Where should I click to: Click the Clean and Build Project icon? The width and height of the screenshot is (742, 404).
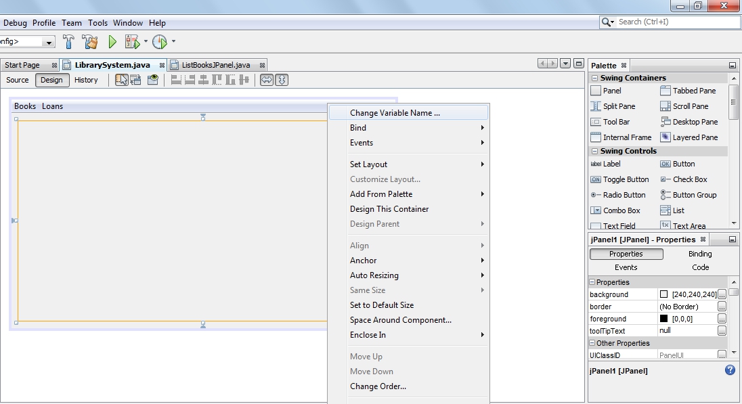tap(89, 41)
